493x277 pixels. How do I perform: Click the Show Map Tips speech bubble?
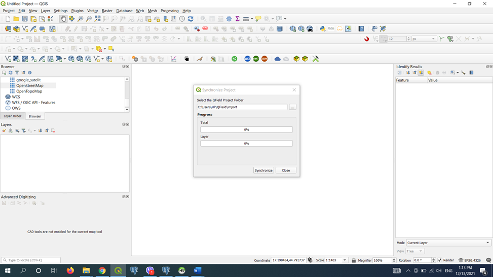point(258,19)
